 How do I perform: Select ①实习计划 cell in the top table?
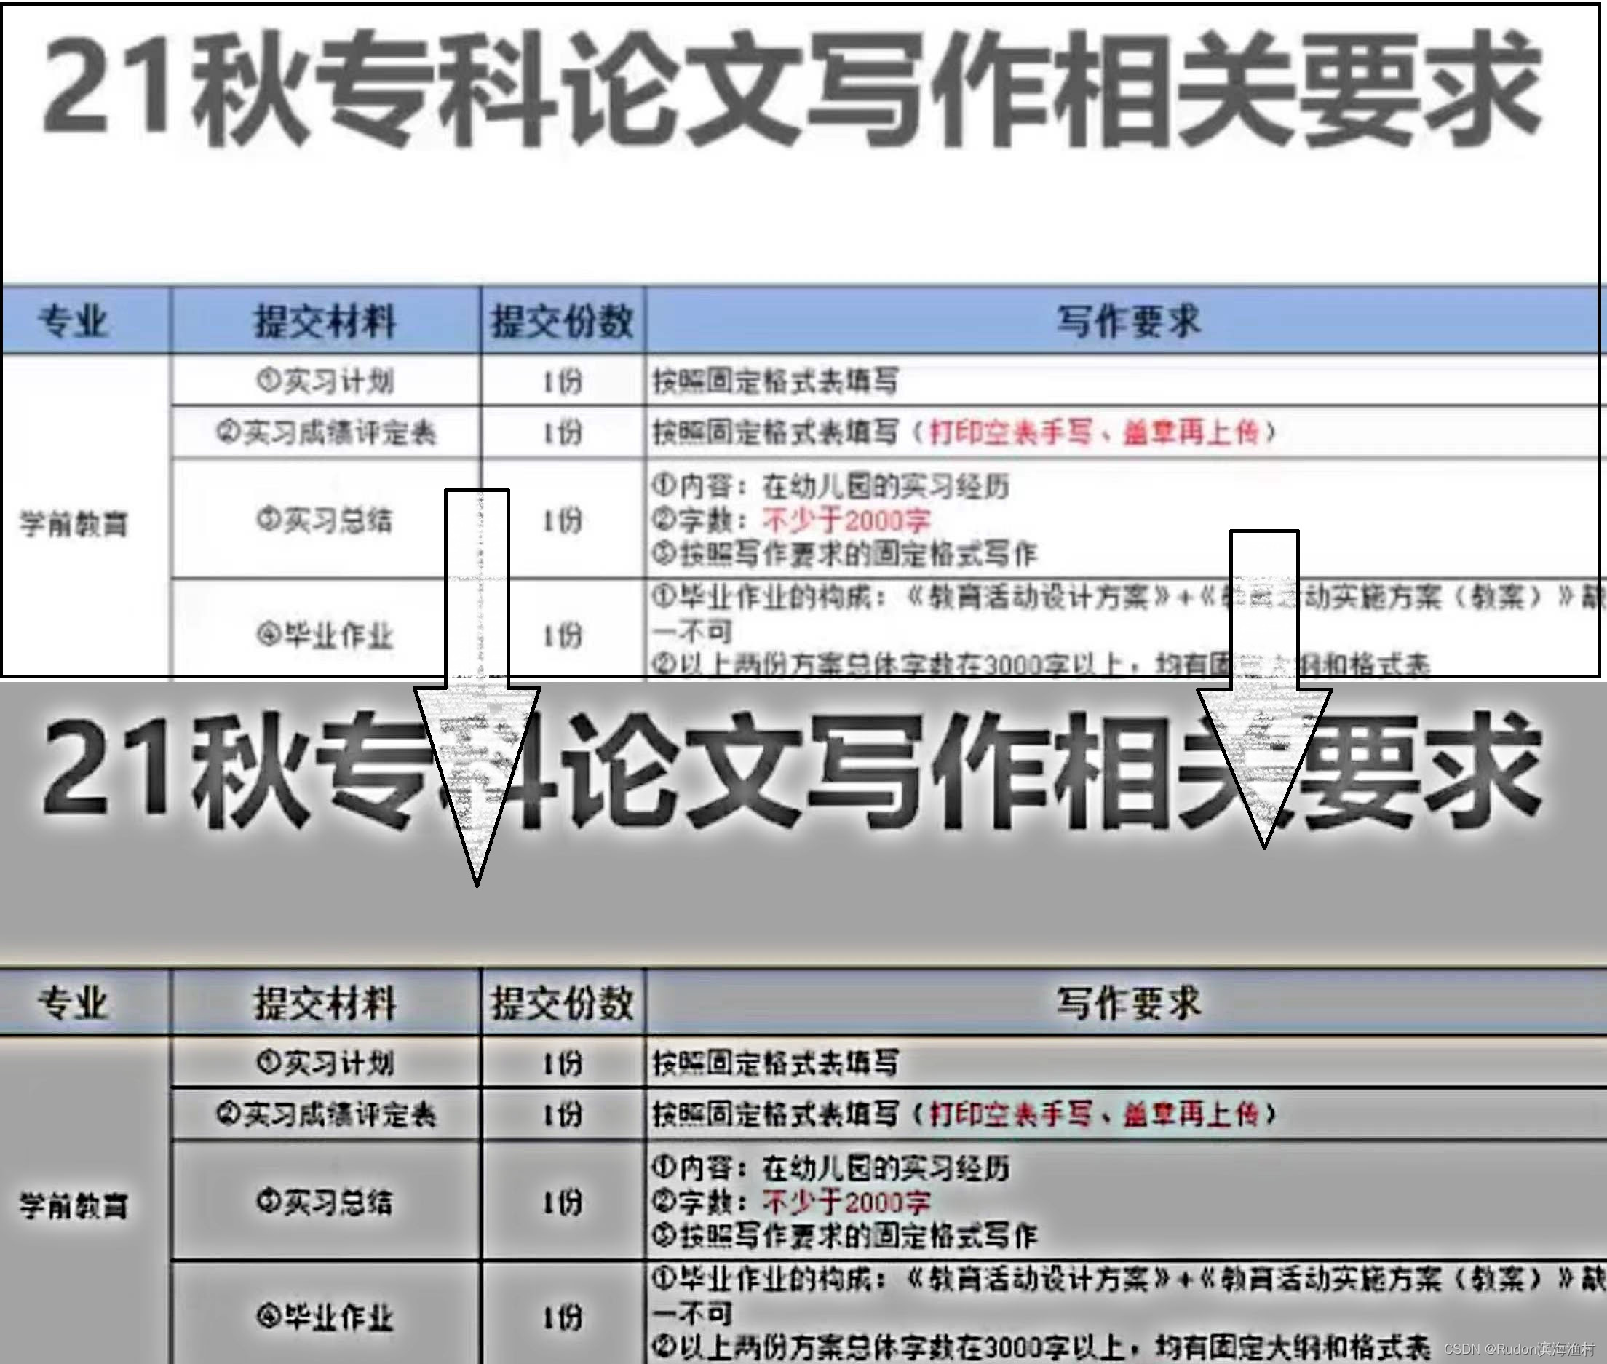tap(325, 381)
